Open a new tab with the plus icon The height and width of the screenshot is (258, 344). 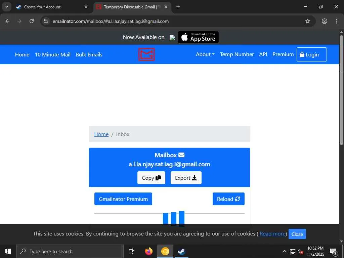coord(178,7)
